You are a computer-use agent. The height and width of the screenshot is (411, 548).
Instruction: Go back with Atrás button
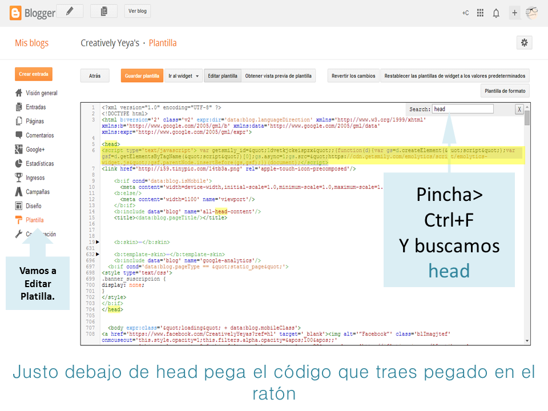95,76
